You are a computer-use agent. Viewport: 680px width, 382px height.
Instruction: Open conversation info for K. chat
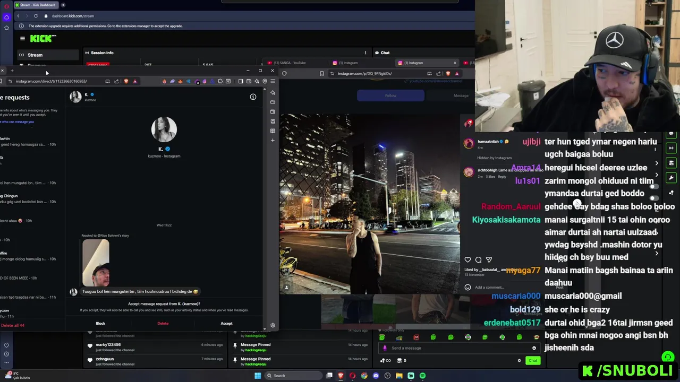coord(253,97)
